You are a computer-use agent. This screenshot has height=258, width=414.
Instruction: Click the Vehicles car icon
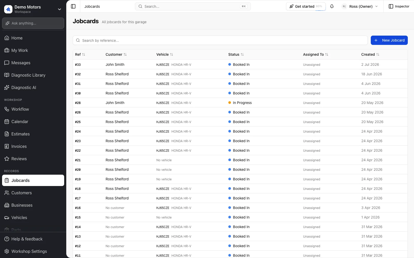point(7,217)
